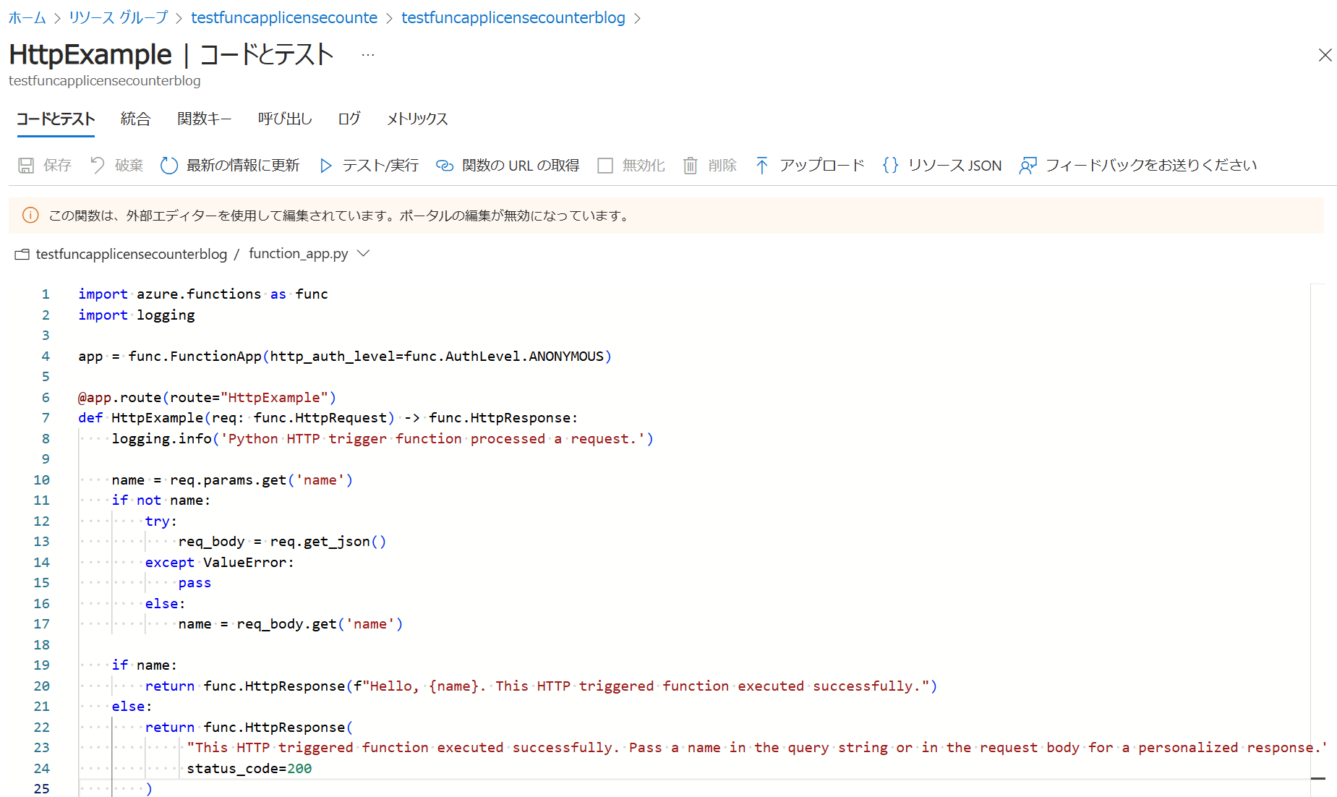Click the 'req_body = req.get_json()' line

283,541
